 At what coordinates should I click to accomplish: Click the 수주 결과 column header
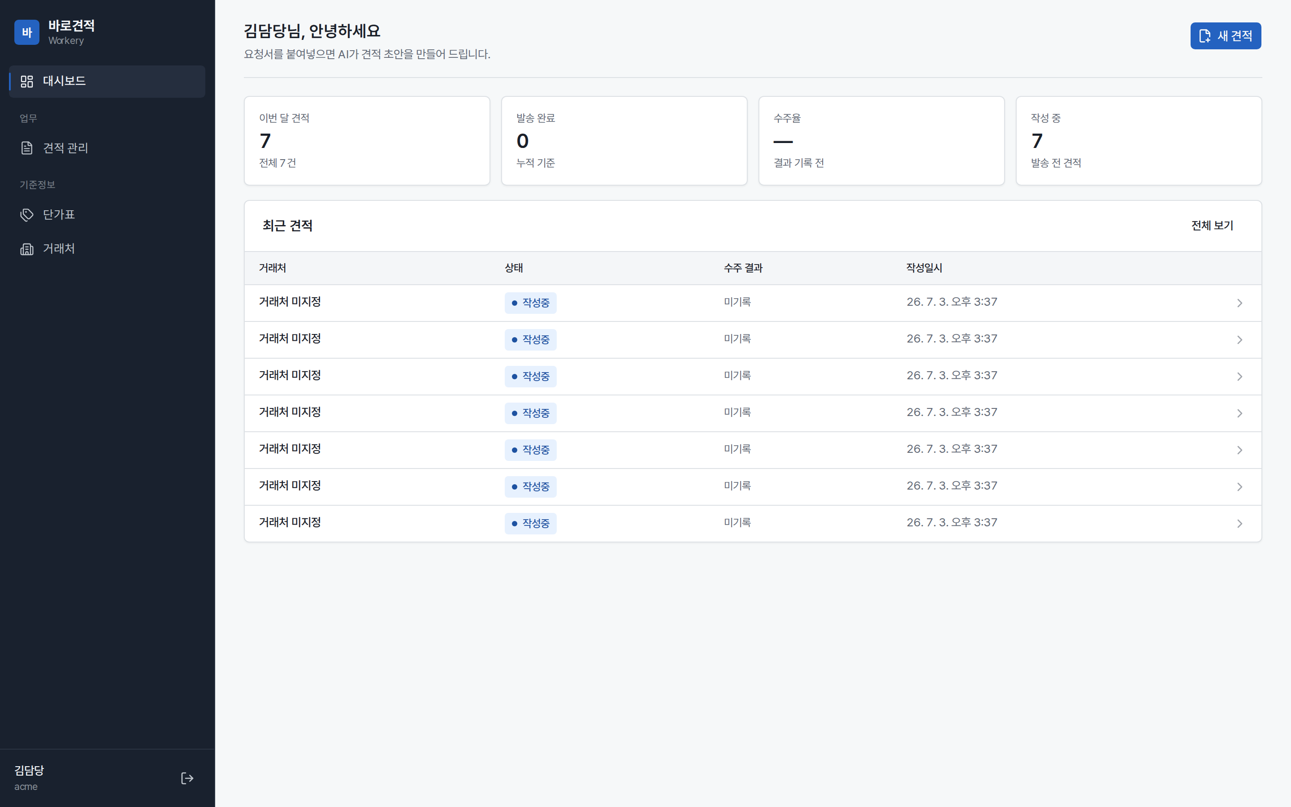(x=743, y=268)
